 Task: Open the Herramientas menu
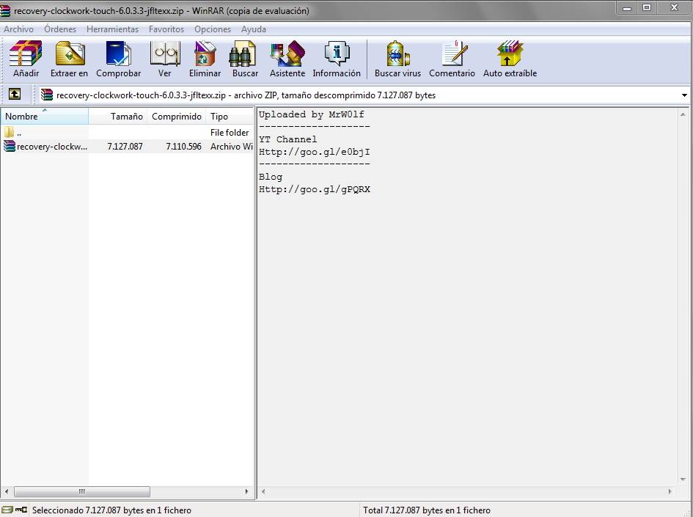[x=113, y=29]
